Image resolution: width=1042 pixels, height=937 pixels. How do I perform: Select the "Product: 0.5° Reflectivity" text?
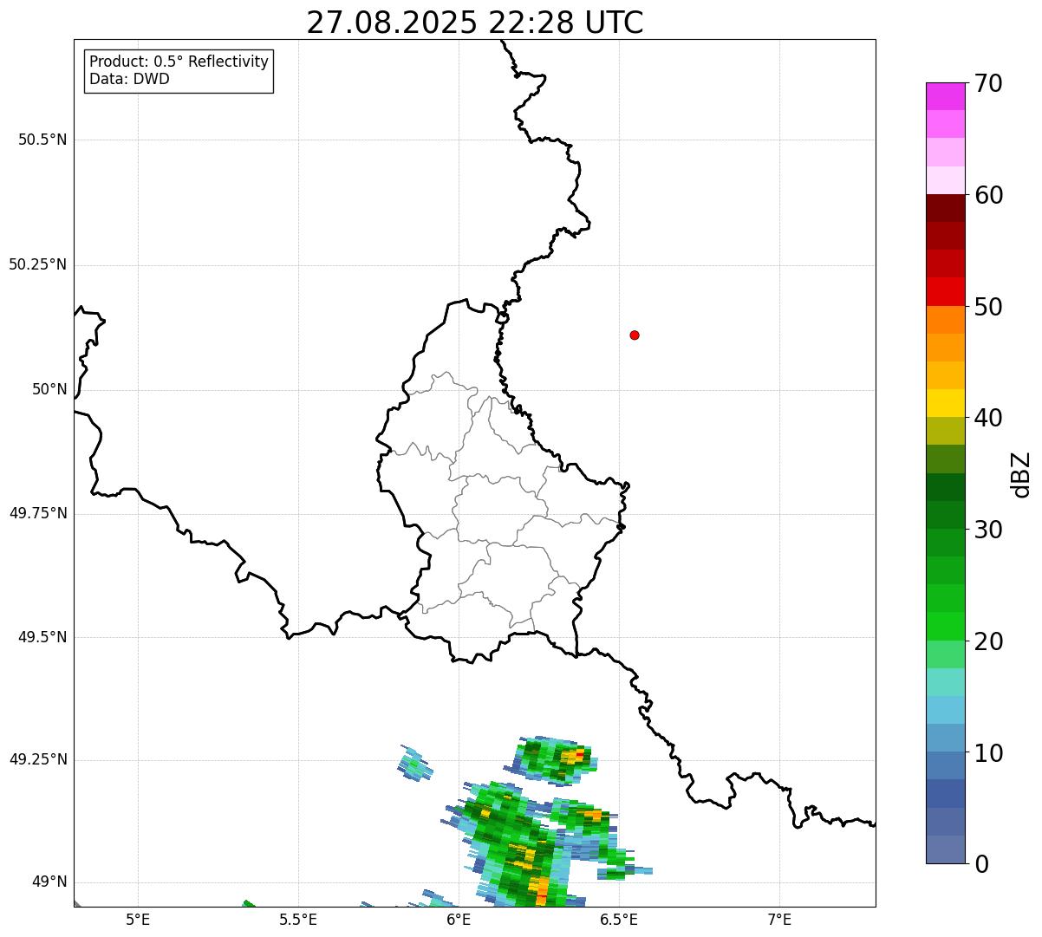coord(179,62)
